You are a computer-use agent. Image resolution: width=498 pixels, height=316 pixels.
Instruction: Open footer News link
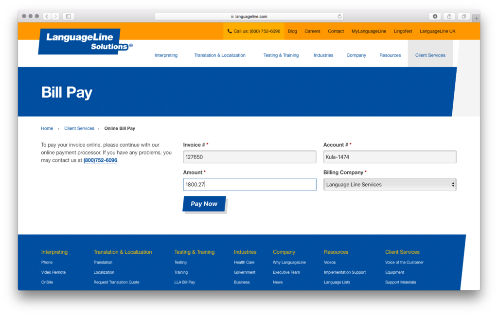point(278,282)
